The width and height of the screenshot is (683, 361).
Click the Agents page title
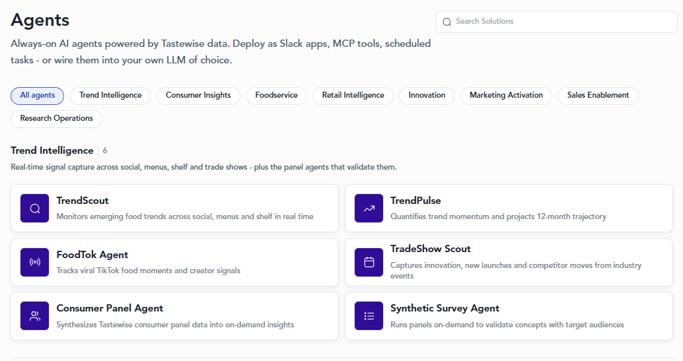tap(40, 20)
